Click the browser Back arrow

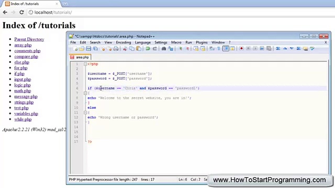coord(5,12)
